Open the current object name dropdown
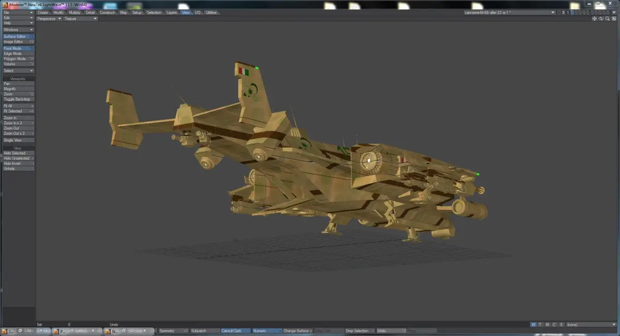Screen dimensions: 620x336 coord(509,12)
